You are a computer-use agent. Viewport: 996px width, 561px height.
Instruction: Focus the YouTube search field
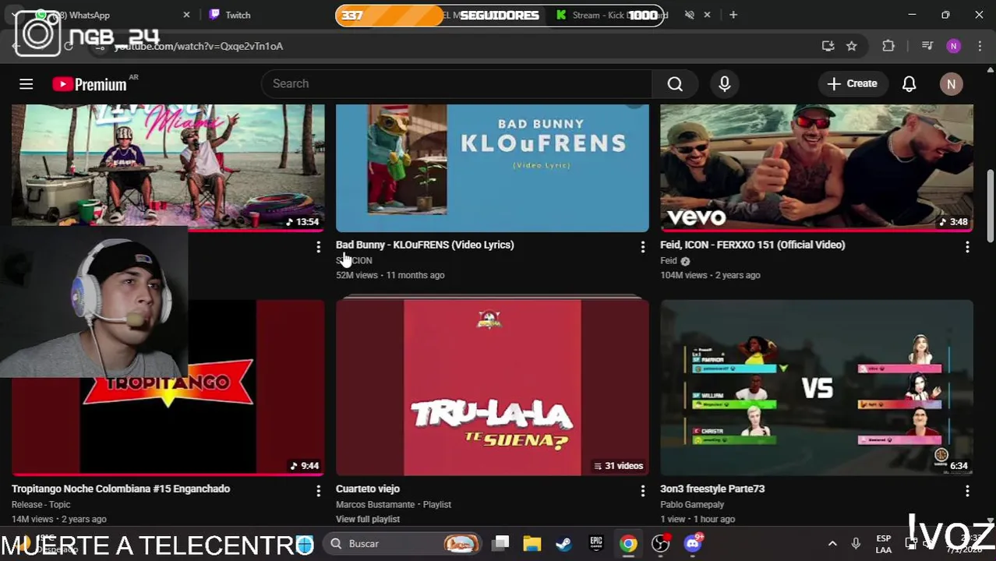(x=457, y=83)
